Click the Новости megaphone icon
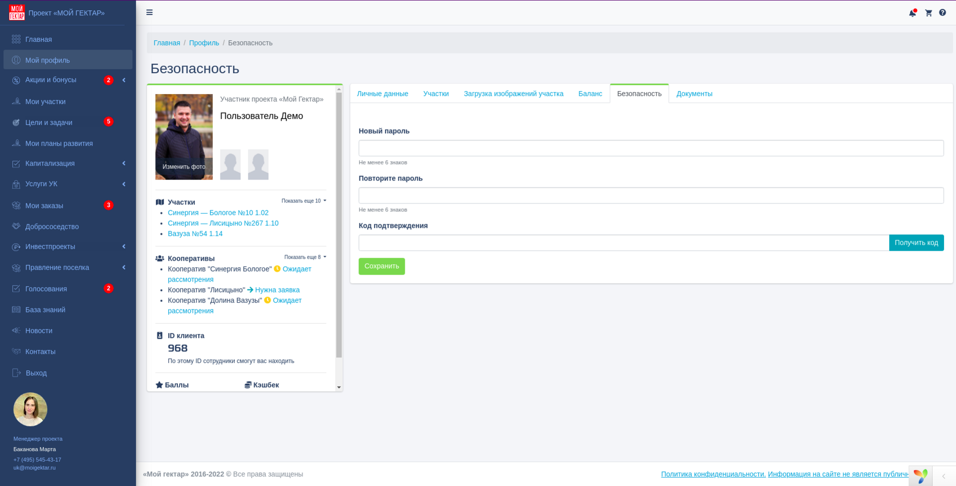956x486 pixels. point(16,330)
